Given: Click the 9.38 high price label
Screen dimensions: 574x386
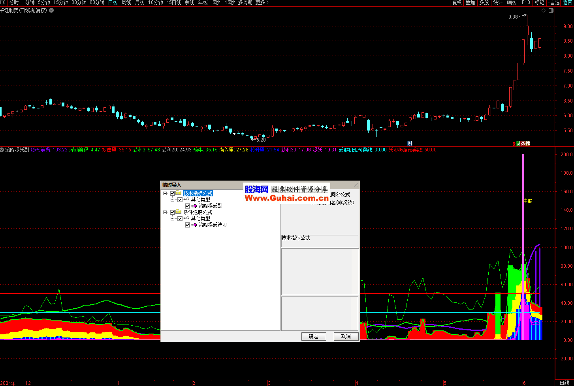Looking at the screenshot, I should coord(513,17).
